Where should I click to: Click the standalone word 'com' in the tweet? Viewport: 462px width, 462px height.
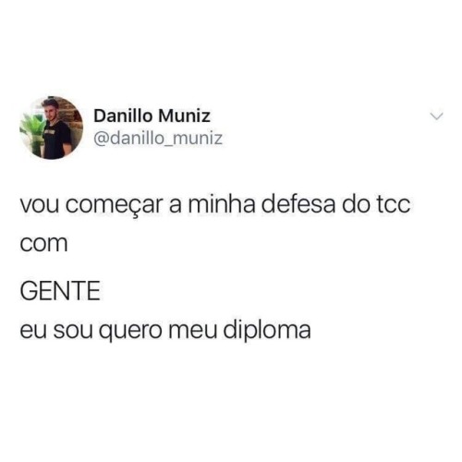(44, 245)
